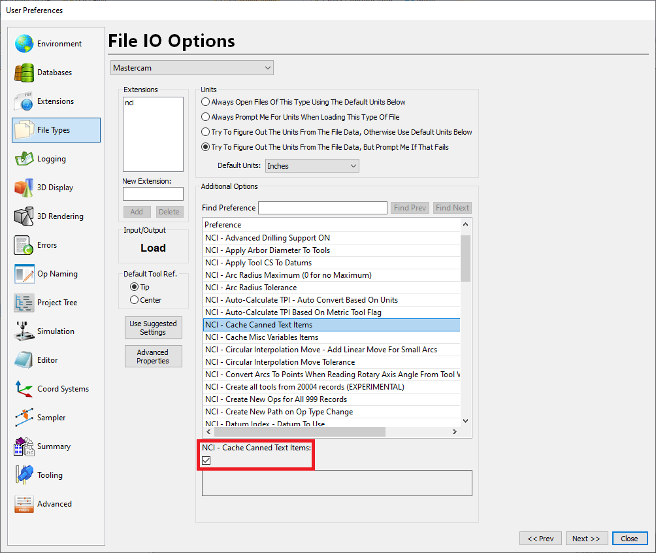Screen dimensions: 656x553
Task: Click the Databases stacked-cylinders icon
Action: tap(24, 73)
